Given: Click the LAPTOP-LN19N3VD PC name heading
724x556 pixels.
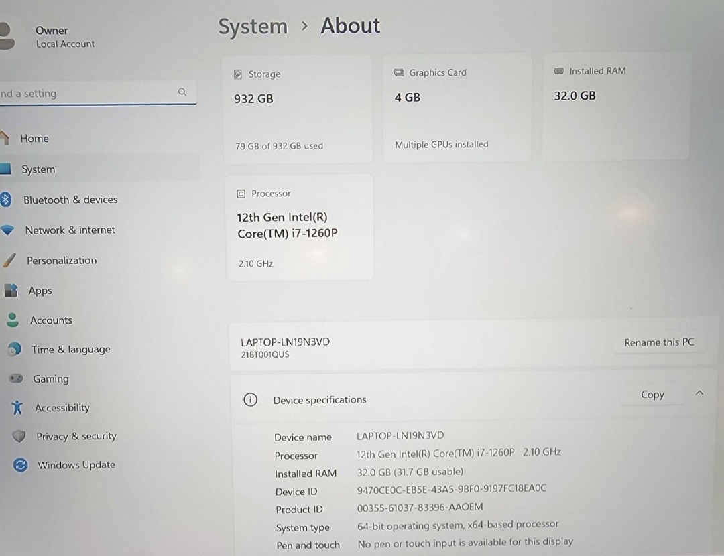Looking at the screenshot, I should pos(285,342).
